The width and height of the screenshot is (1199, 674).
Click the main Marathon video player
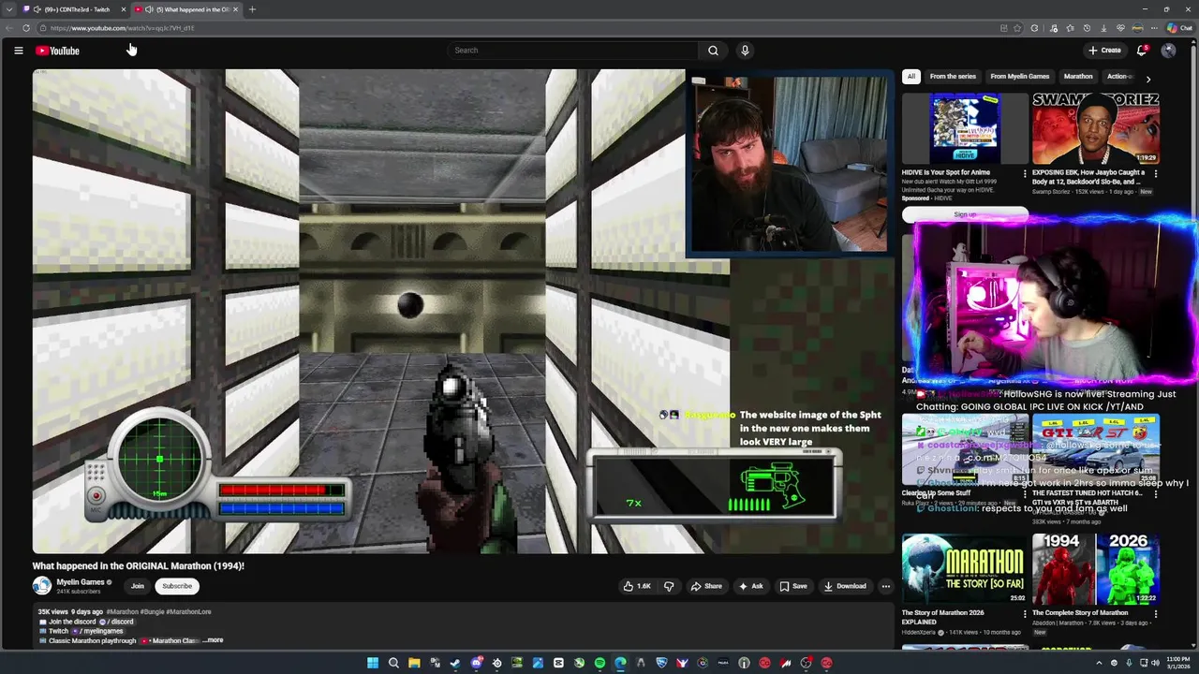pyautogui.click(x=464, y=311)
